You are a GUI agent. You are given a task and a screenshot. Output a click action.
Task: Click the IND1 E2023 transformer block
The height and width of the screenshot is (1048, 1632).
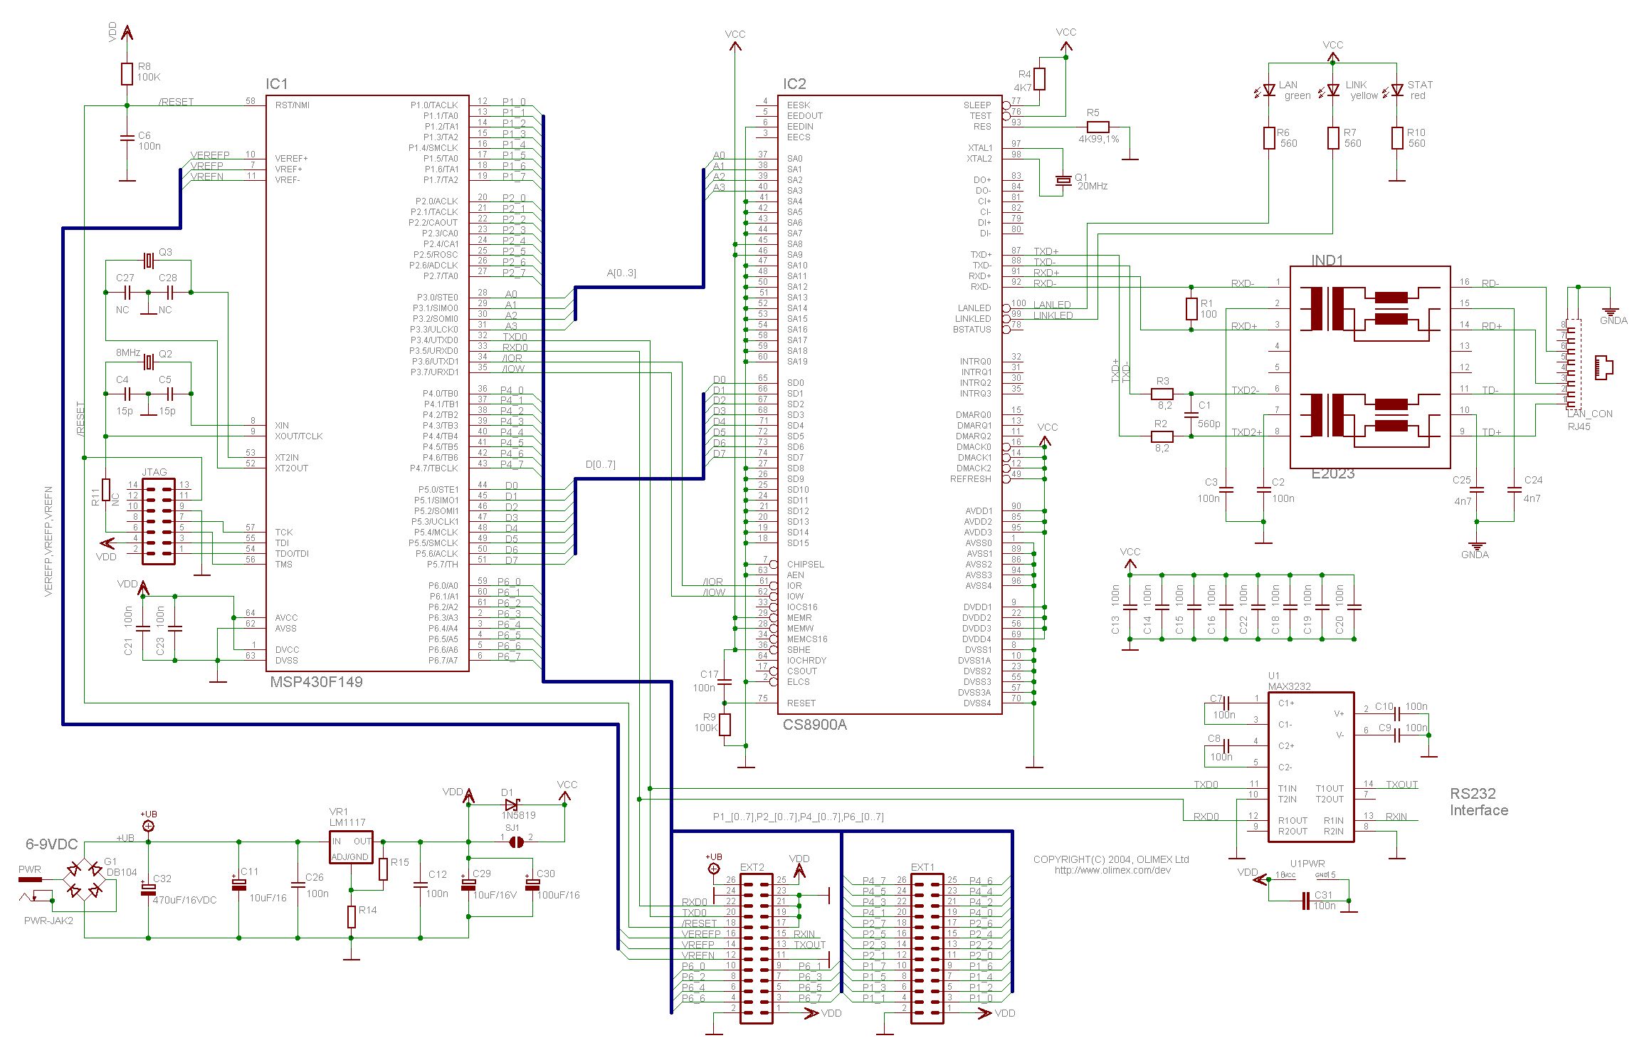1369,367
